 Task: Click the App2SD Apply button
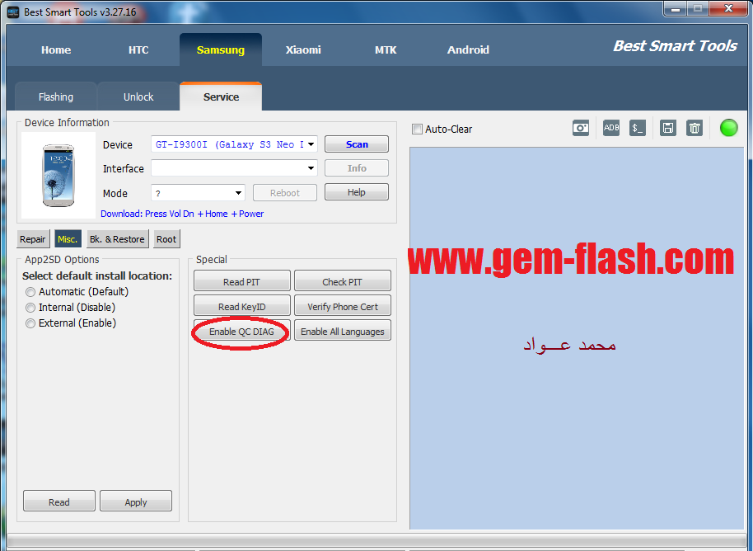tap(136, 502)
